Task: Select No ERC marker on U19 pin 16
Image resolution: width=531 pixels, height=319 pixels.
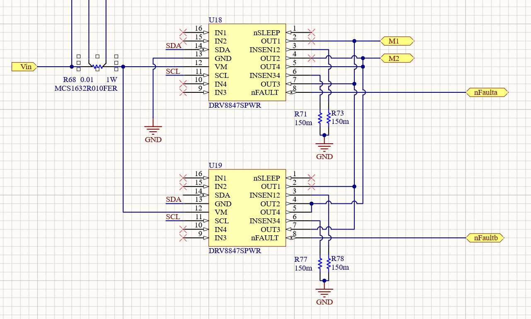Action: 182,178
